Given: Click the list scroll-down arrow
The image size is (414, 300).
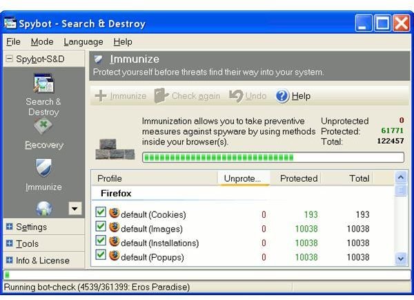Looking at the screenshot, I should coord(400,259).
